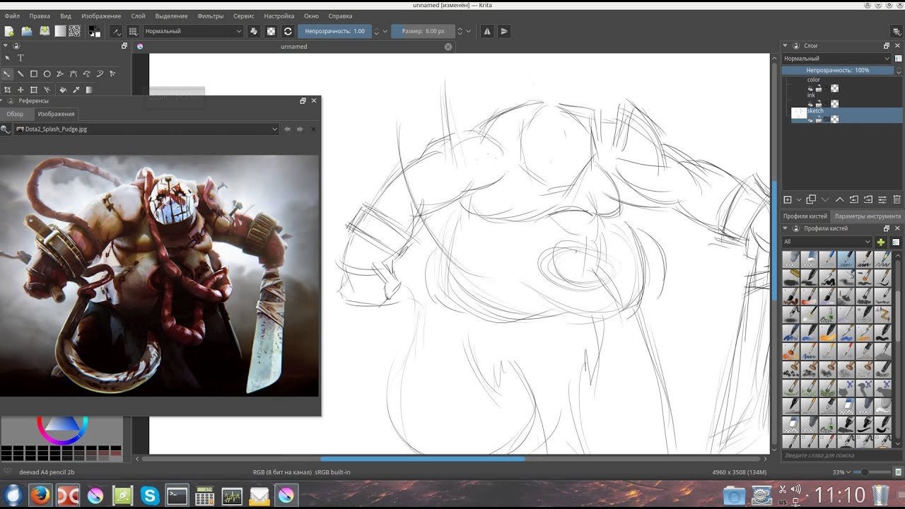The width and height of the screenshot is (905, 509).
Task: Click the brush opacity slider in toolbar
Action: (x=334, y=31)
